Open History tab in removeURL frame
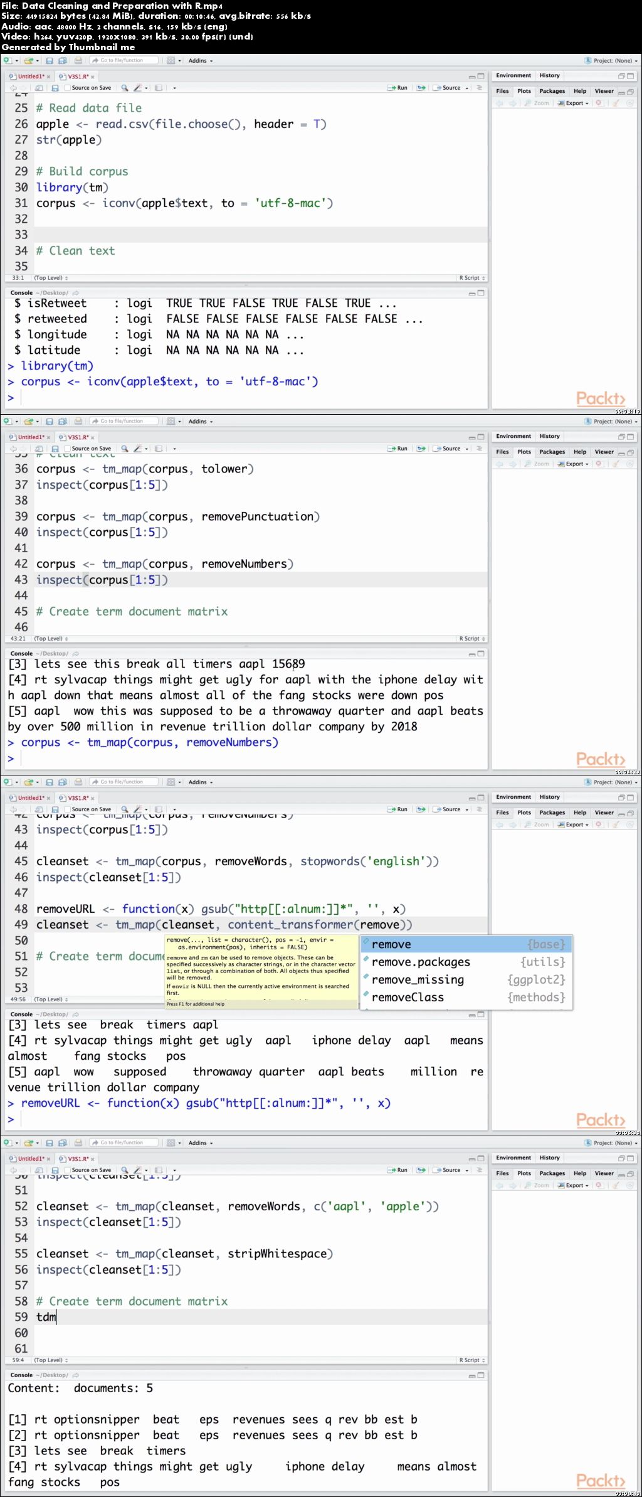The image size is (642, 1497). click(549, 797)
